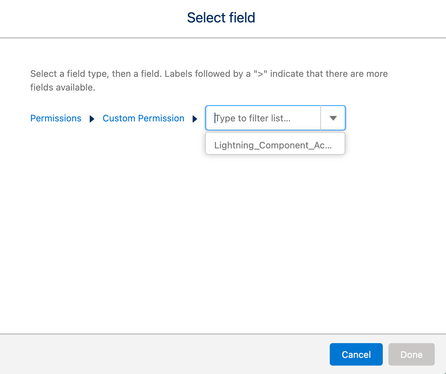This screenshot has width=446, height=374.
Task: Click the Permissions breadcrumb link
Action: point(56,118)
